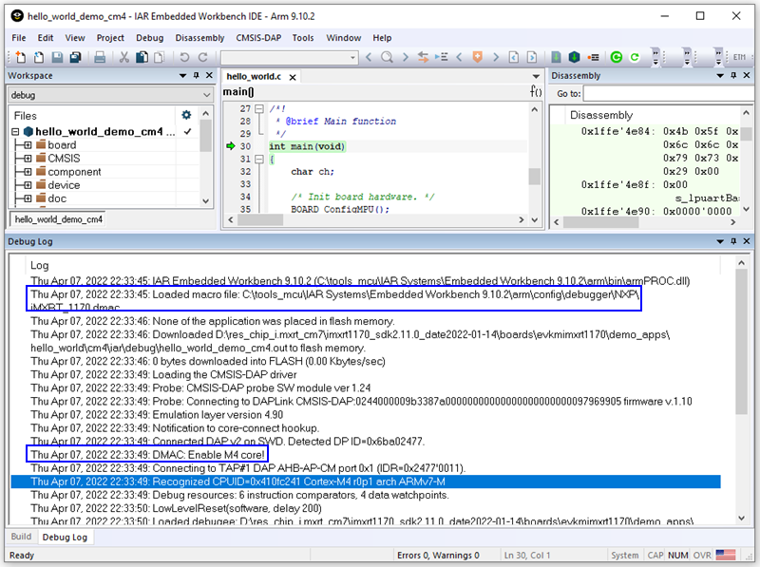Open the Debug menu
Viewport: 760px width, 567px height.
click(x=149, y=38)
